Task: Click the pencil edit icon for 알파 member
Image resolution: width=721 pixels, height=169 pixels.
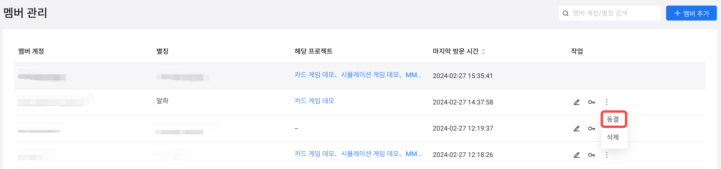Action: click(576, 102)
